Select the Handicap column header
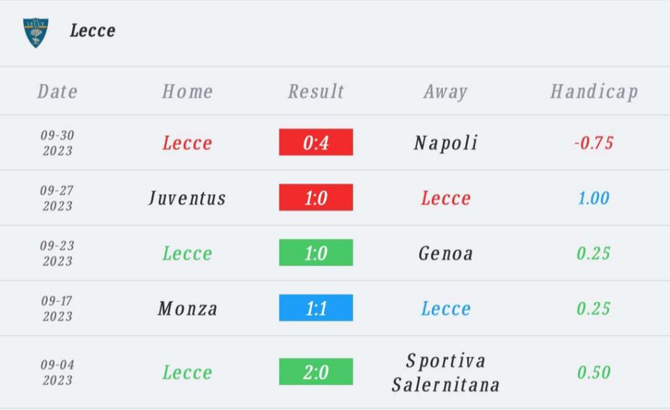This screenshot has width=670, height=410. click(594, 92)
